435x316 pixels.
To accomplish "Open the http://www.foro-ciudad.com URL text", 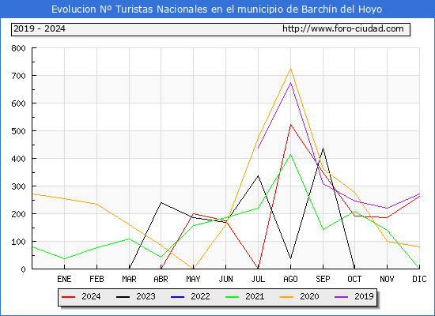I will click(343, 28).
